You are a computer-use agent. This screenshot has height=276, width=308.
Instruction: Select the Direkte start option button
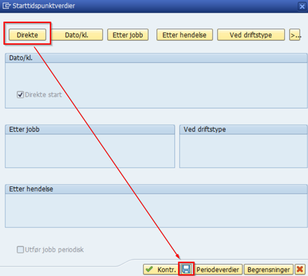pyautogui.click(x=27, y=35)
